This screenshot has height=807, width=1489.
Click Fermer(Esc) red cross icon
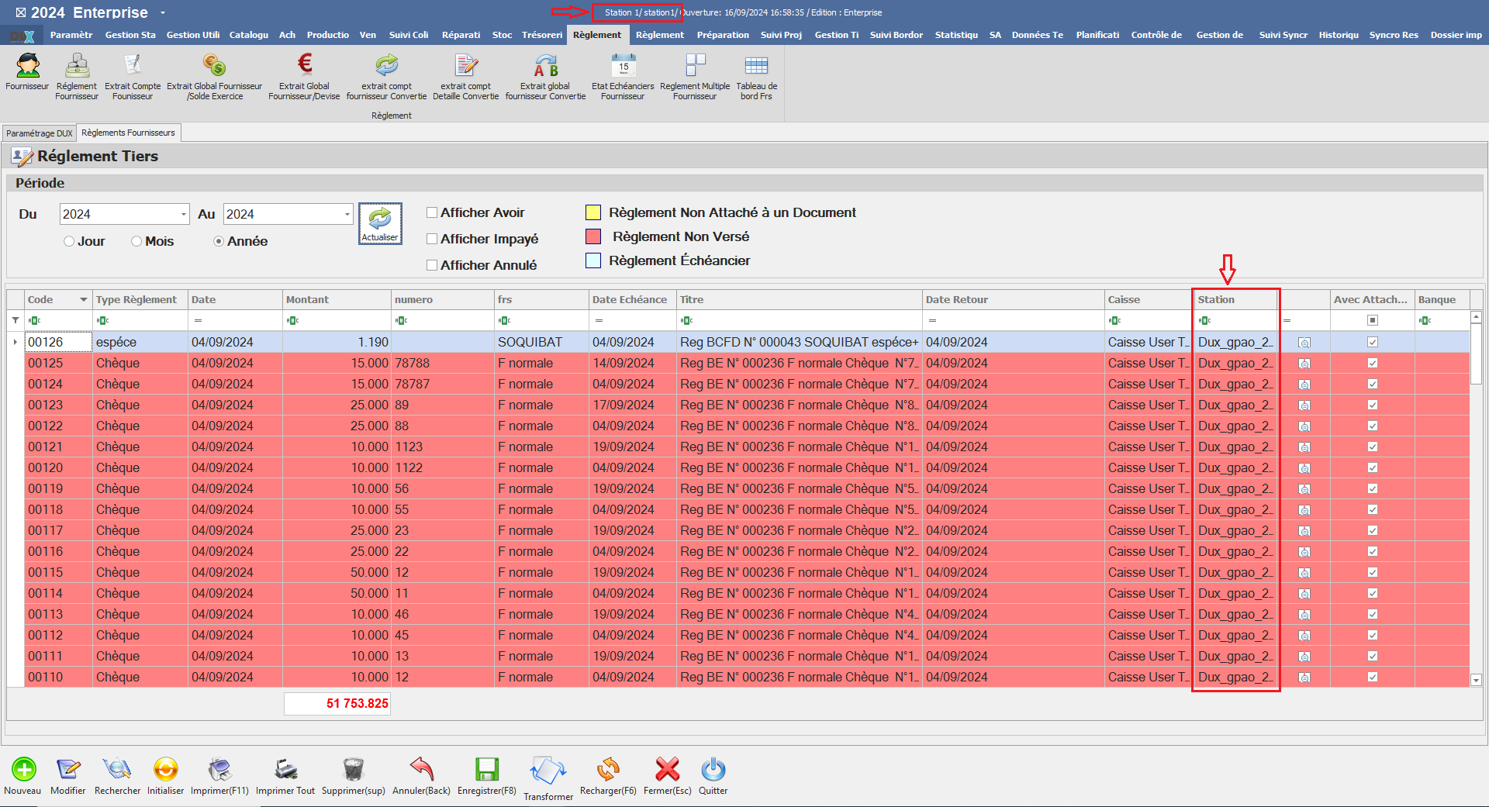(x=667, y=769)
